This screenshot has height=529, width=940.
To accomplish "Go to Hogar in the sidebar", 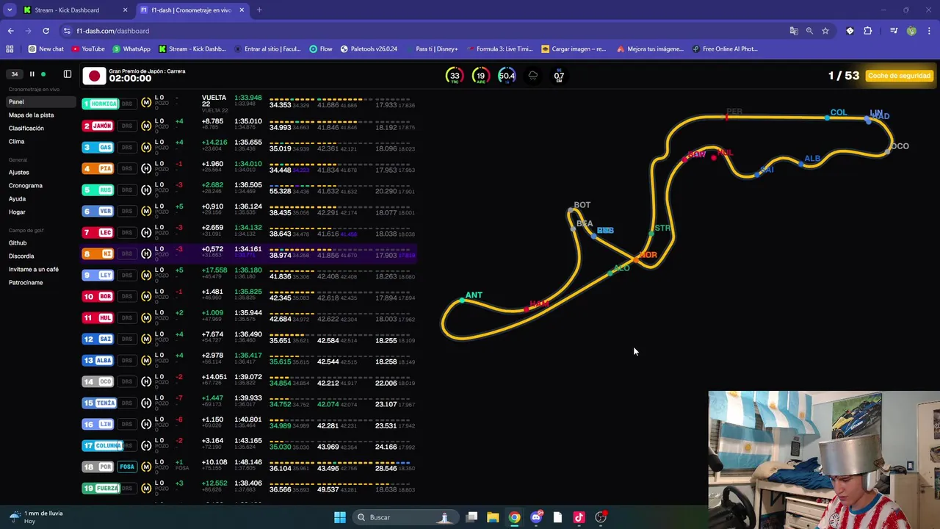I will [x=17, y=212].
